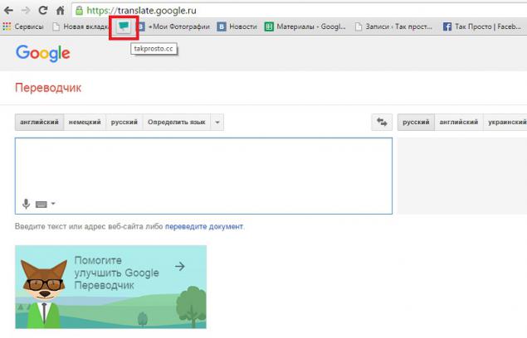
Task: Open the Материалы - Google sheets bookmark
Action: [305, 27]
